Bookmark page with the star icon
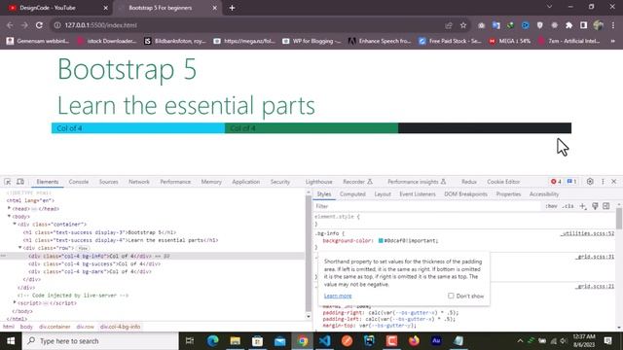The height and width of the screenshot is (350, 623). tap(463, 25)
